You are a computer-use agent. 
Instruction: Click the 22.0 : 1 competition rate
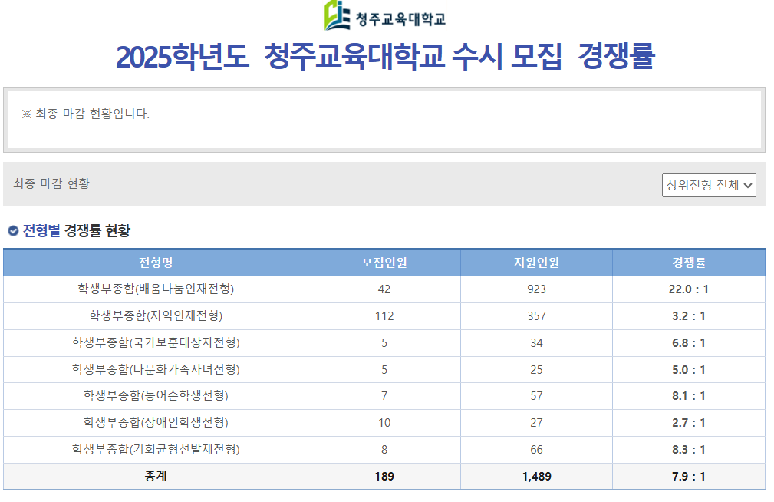pos(689,289)
